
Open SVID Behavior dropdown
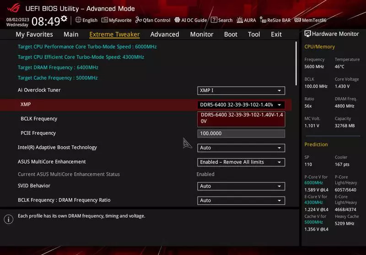point(241,186)
